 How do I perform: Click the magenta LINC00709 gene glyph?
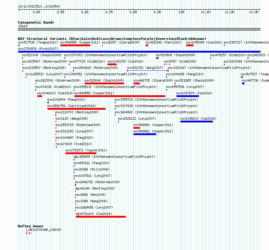click(29, 233)
